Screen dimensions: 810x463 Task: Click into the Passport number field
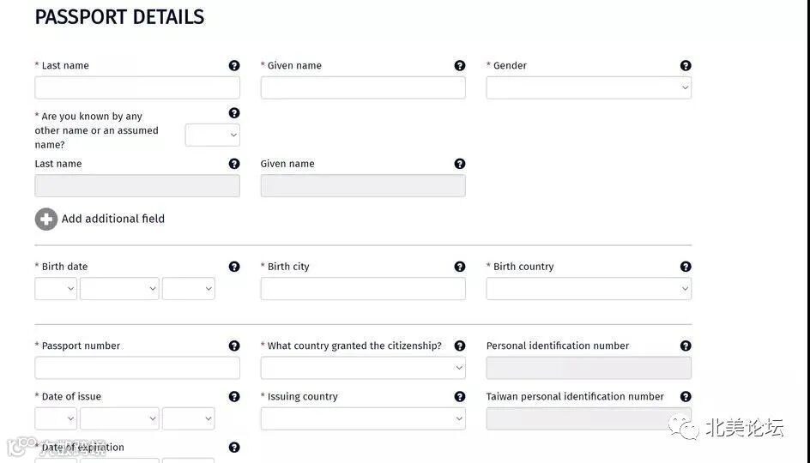(137, 368)
